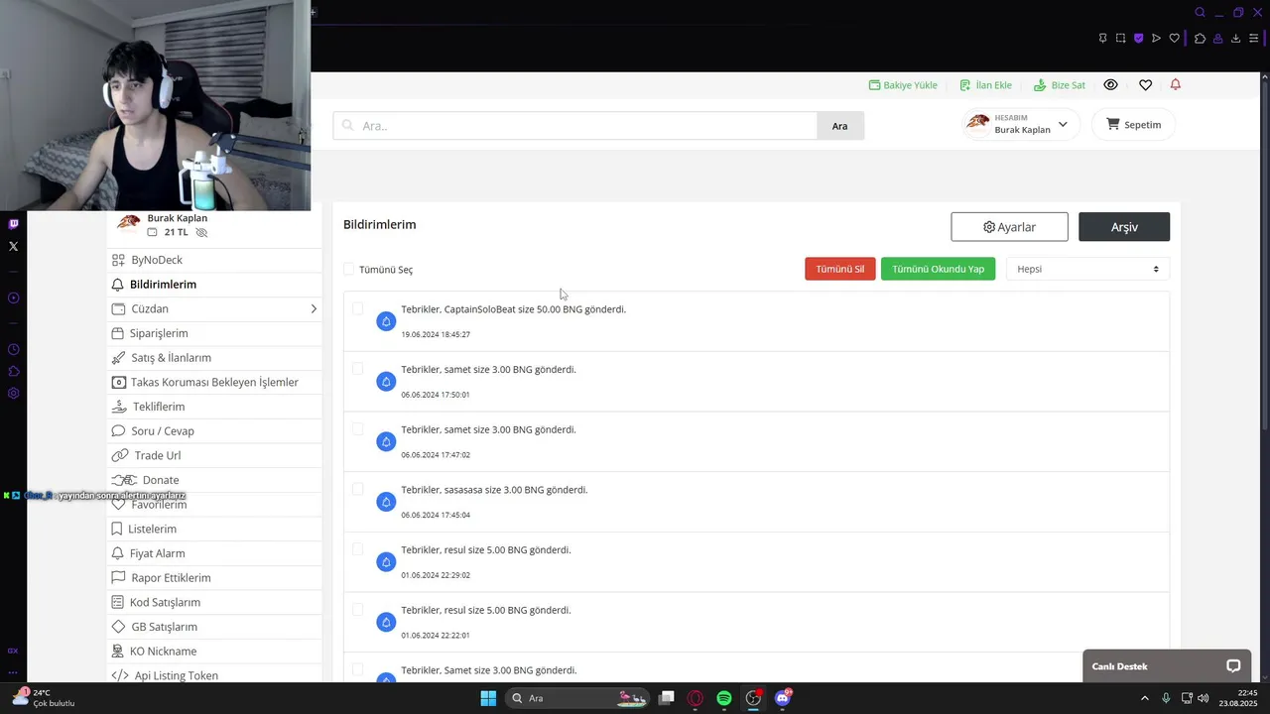Open Task View in the taskbar
The image size is (1270, 714).
click(x=667, y=698)
